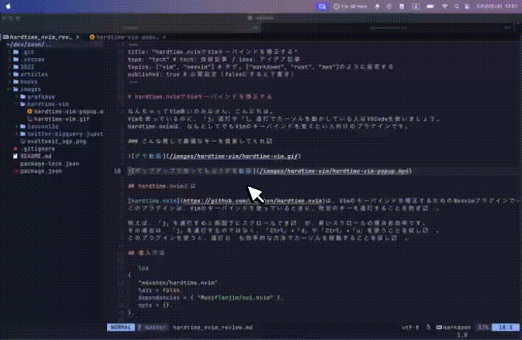522x340 pixels.
Task: Open package.json in file tree
Action: click(x=41, y=171)
